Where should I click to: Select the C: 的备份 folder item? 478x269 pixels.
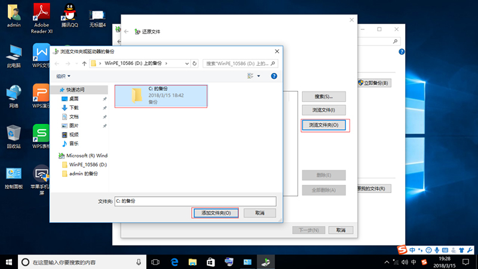pyautogui.click(x=161, y=96)
